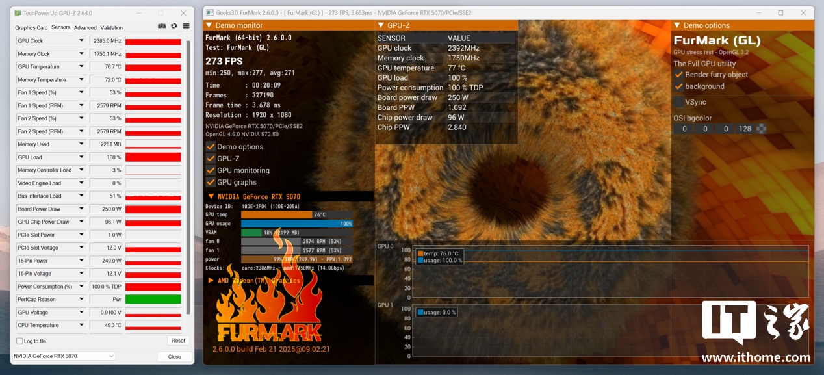Image resolution: width=824 pixels, height=375 pixels.
Task: Click the GPU-Z screenshot camera icon
Action: coord(162,26)
